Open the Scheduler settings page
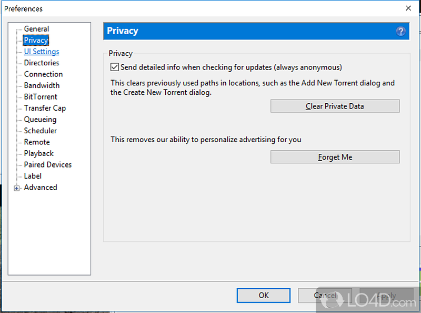 tap(40, 131)
